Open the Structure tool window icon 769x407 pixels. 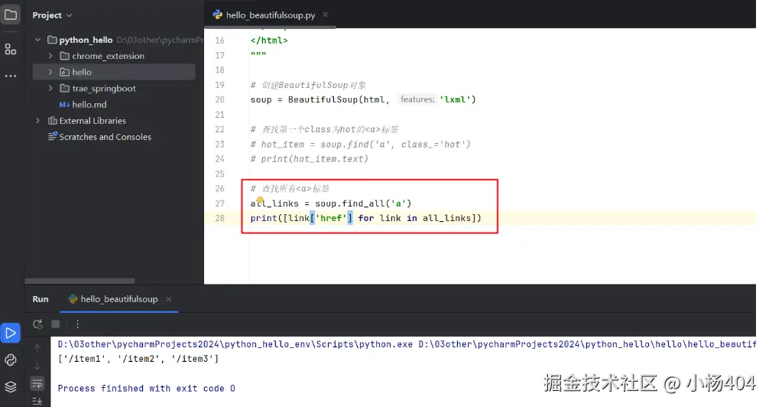point(10,49)
